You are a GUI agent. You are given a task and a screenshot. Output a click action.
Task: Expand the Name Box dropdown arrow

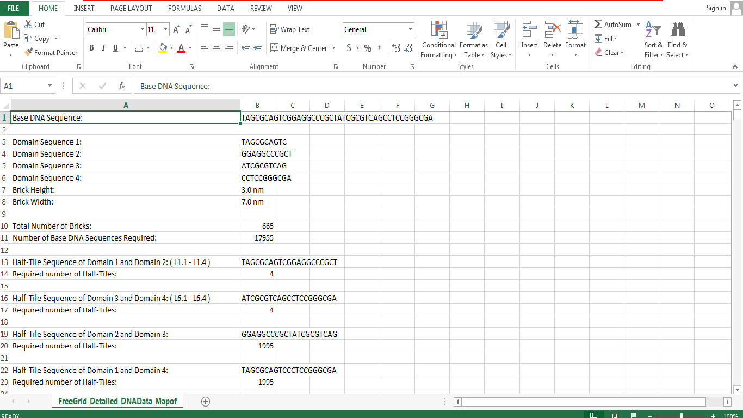50,86
